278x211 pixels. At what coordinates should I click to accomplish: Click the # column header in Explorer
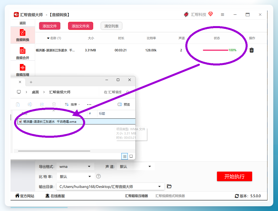[x=90, y=113]
